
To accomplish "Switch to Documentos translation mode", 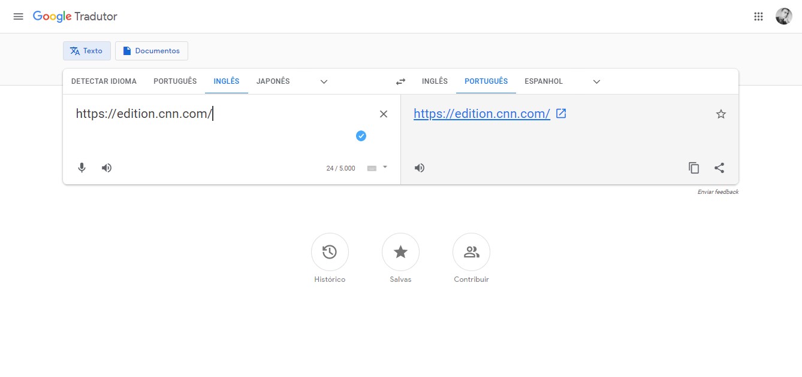I will (152, 51).
